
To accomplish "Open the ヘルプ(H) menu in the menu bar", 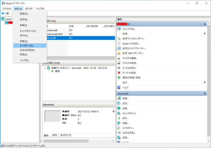I will click(x=40, y=8).
